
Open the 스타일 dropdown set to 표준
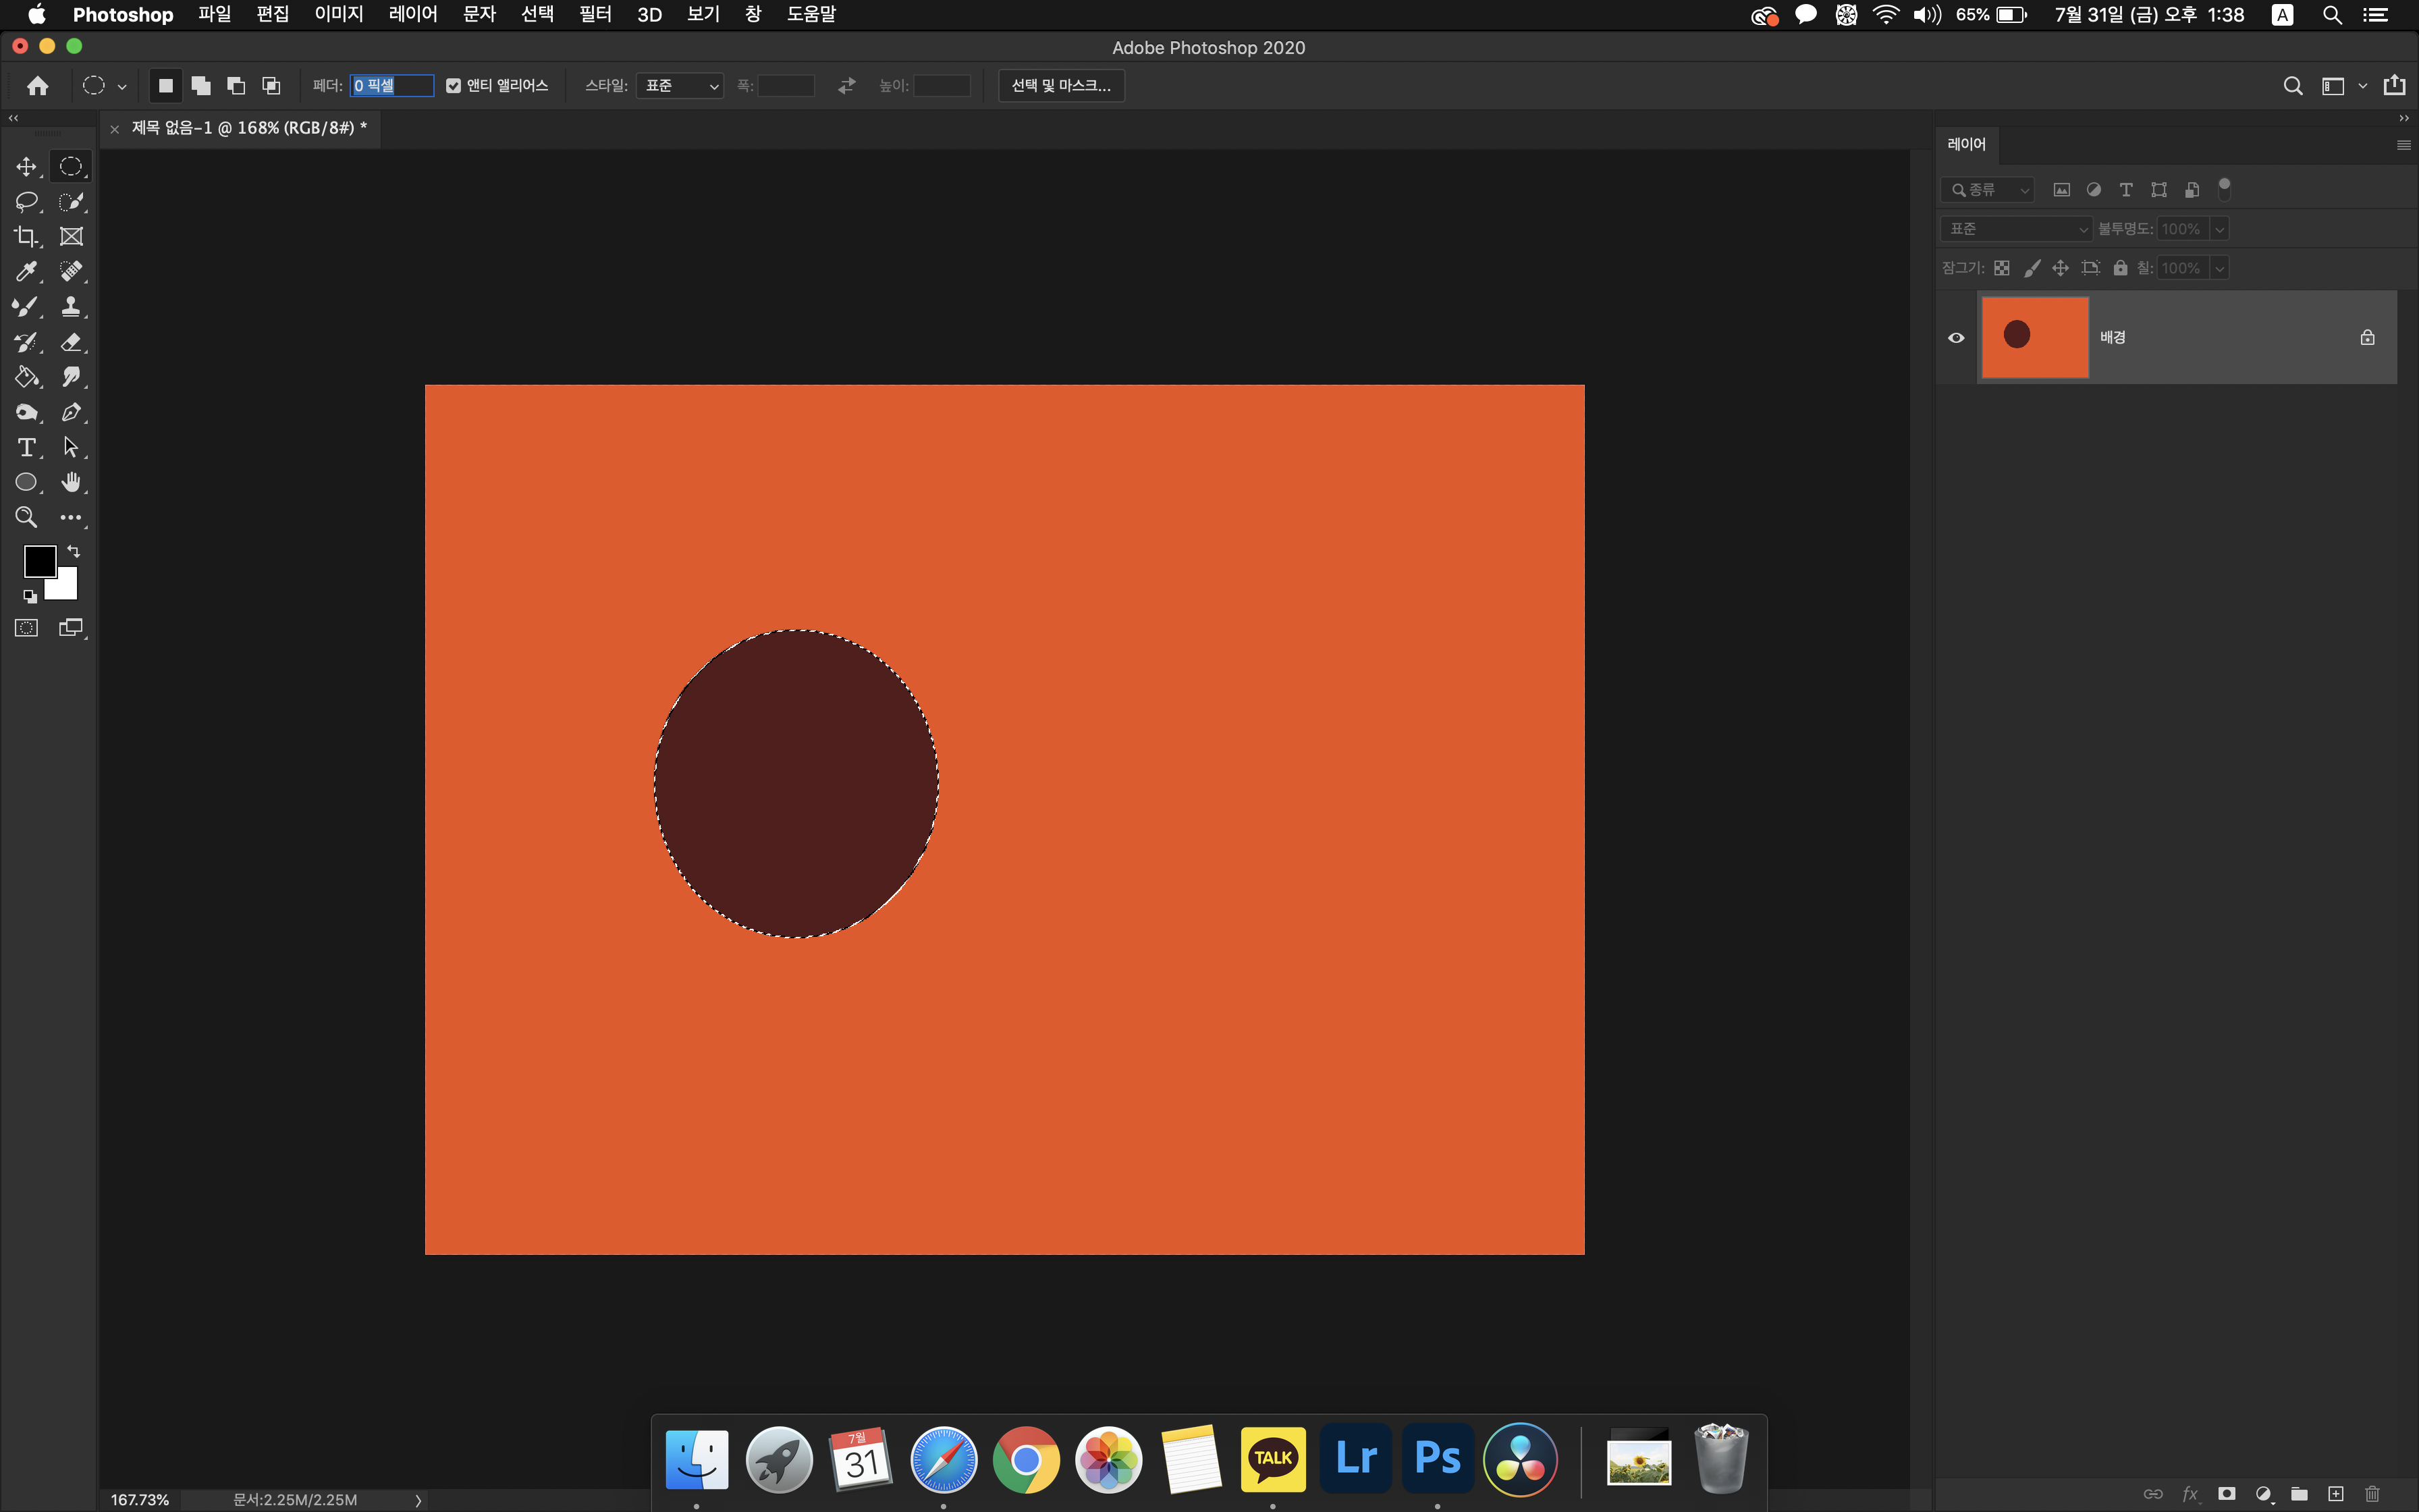[x=680, y=86]
